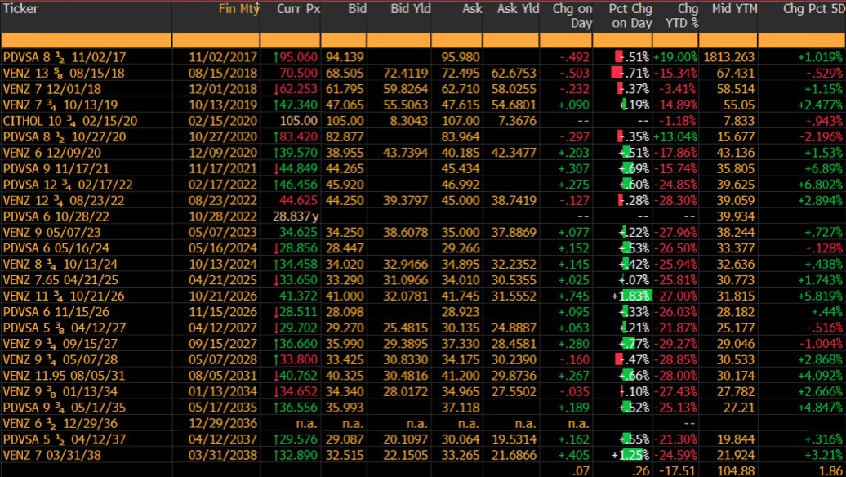Select current price 95.060

pyautogui.click(x=299, y=57)
